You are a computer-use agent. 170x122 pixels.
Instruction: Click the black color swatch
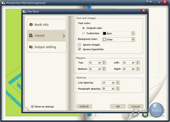point(104,33)
